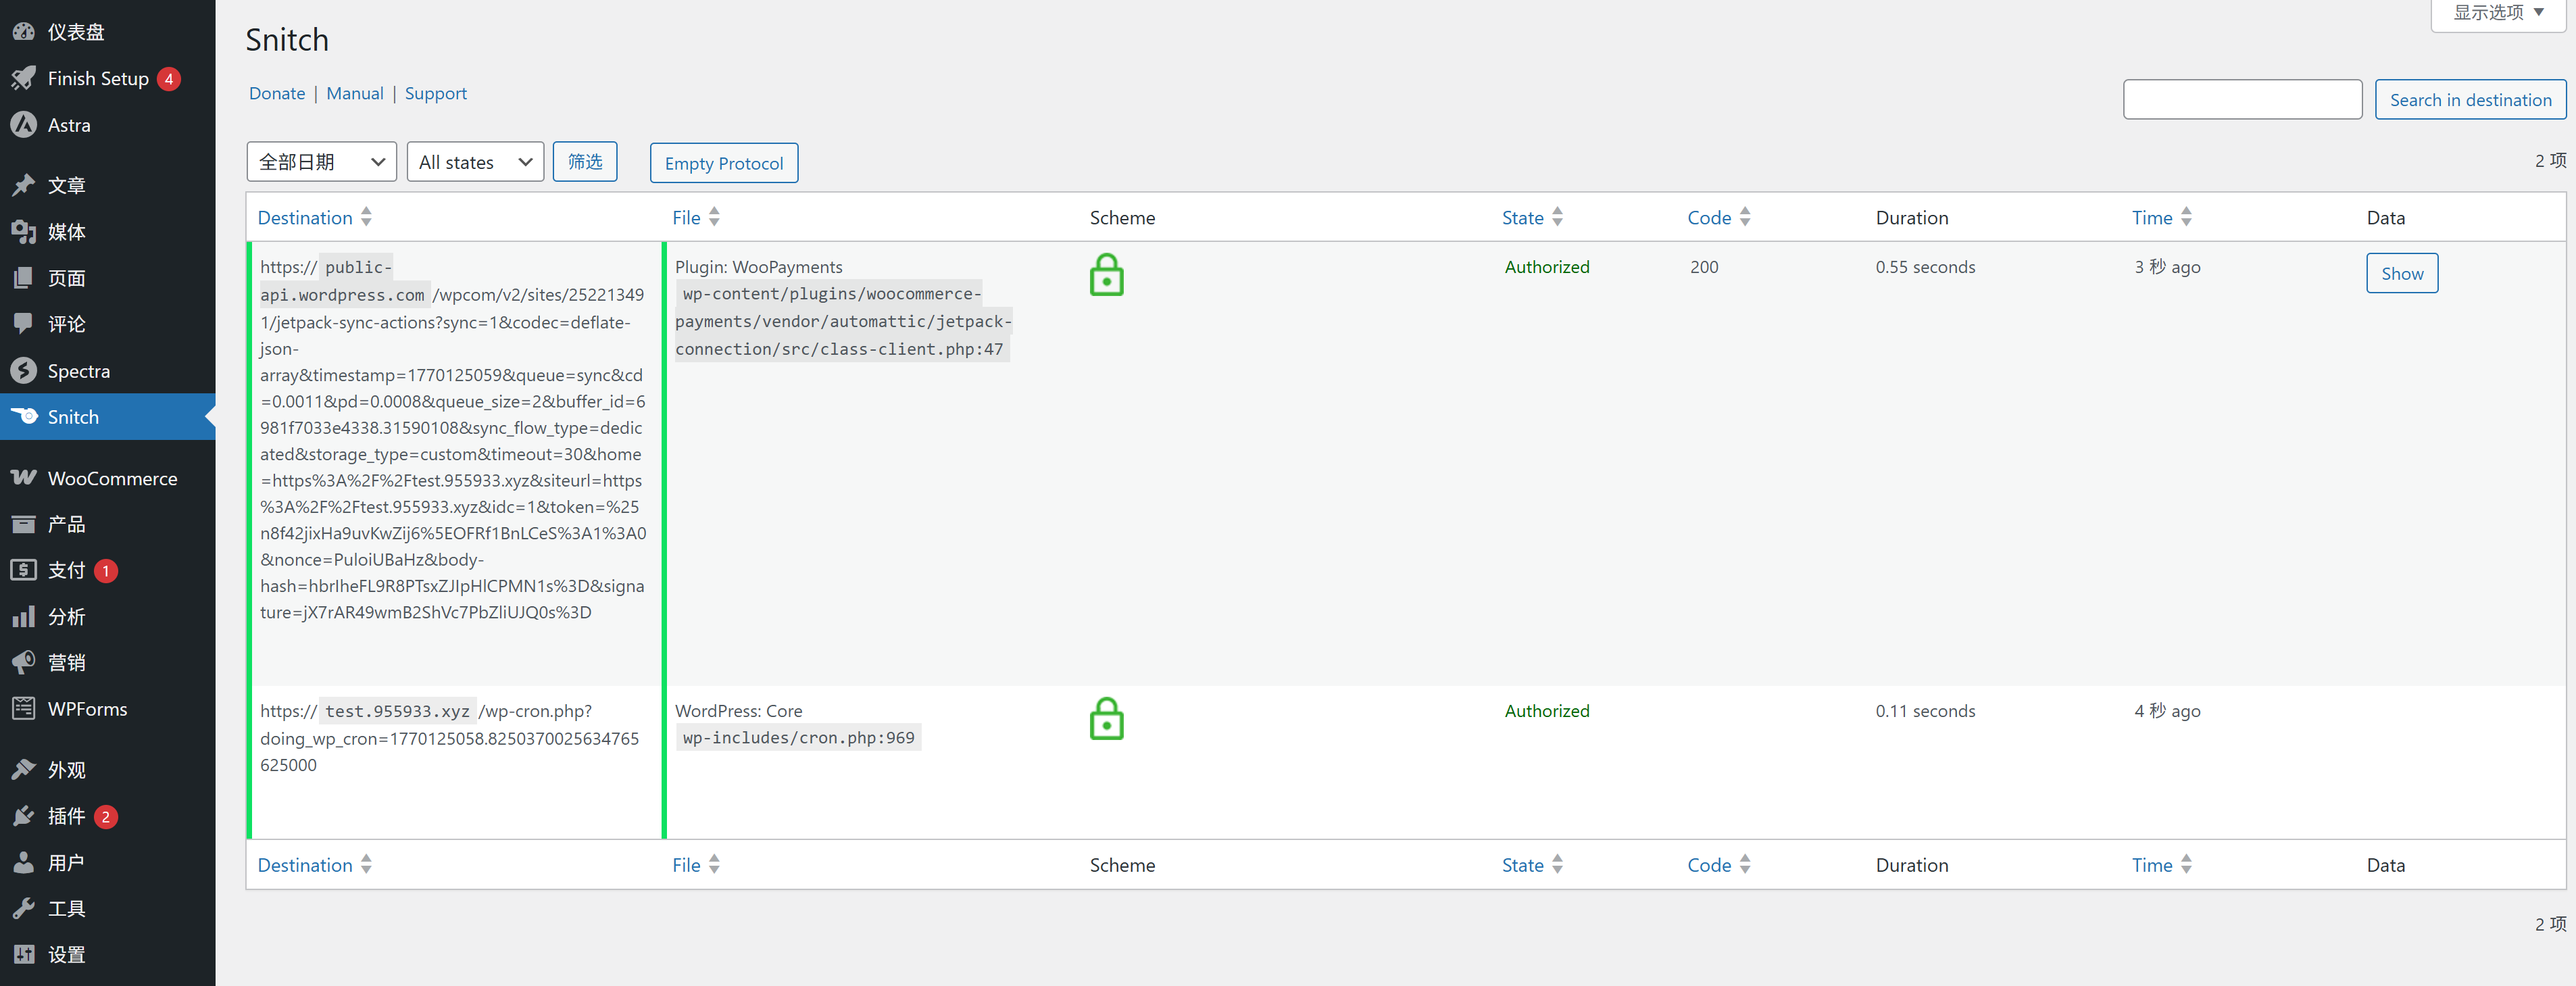Viewport: 2576px width, 986px height.
Task: Click the green lock icon for wp-cron row
Action: point(1106,719)
